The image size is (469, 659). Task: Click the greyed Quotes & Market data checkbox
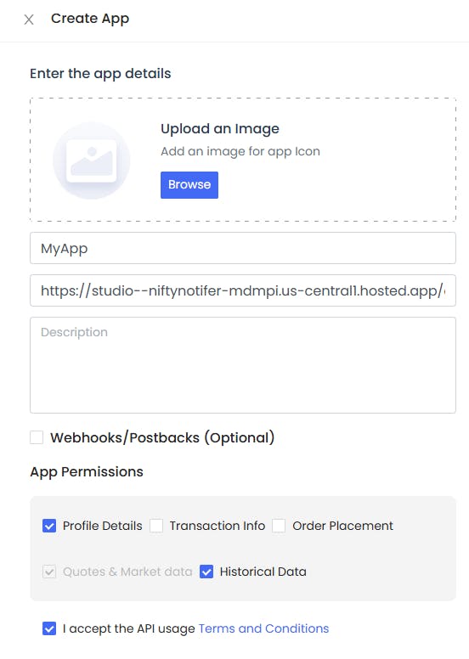point(49,572)
